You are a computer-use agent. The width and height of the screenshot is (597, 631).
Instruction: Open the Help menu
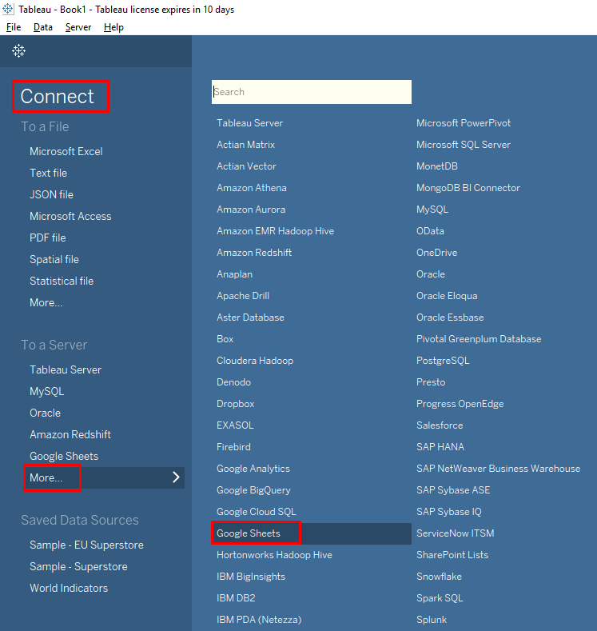113,27
